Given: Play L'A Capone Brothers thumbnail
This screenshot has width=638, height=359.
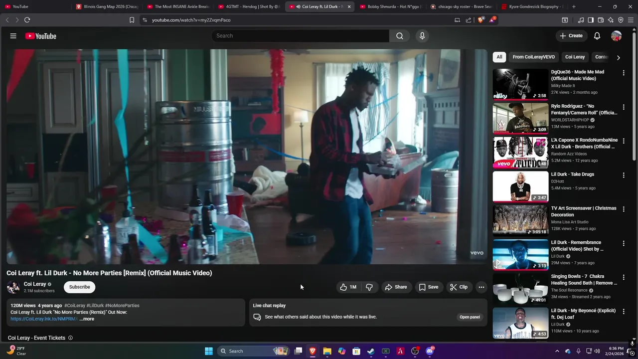Looking at the screenshot, I should click(520, 153).
